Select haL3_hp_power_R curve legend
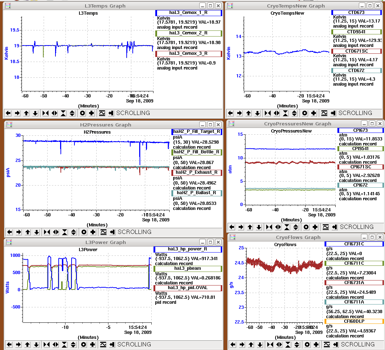Viewport: 385px width, 350px height. pyautogui.click(x=188, y=249)
